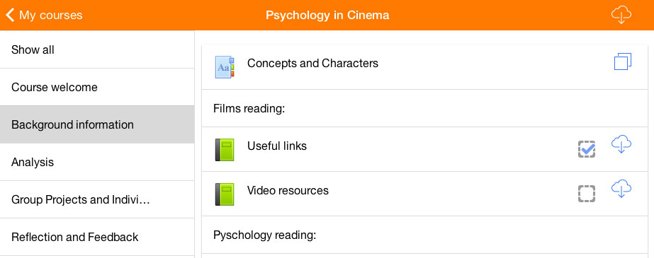Select the Background information section
654x258 pixels.
click(97, 125)
